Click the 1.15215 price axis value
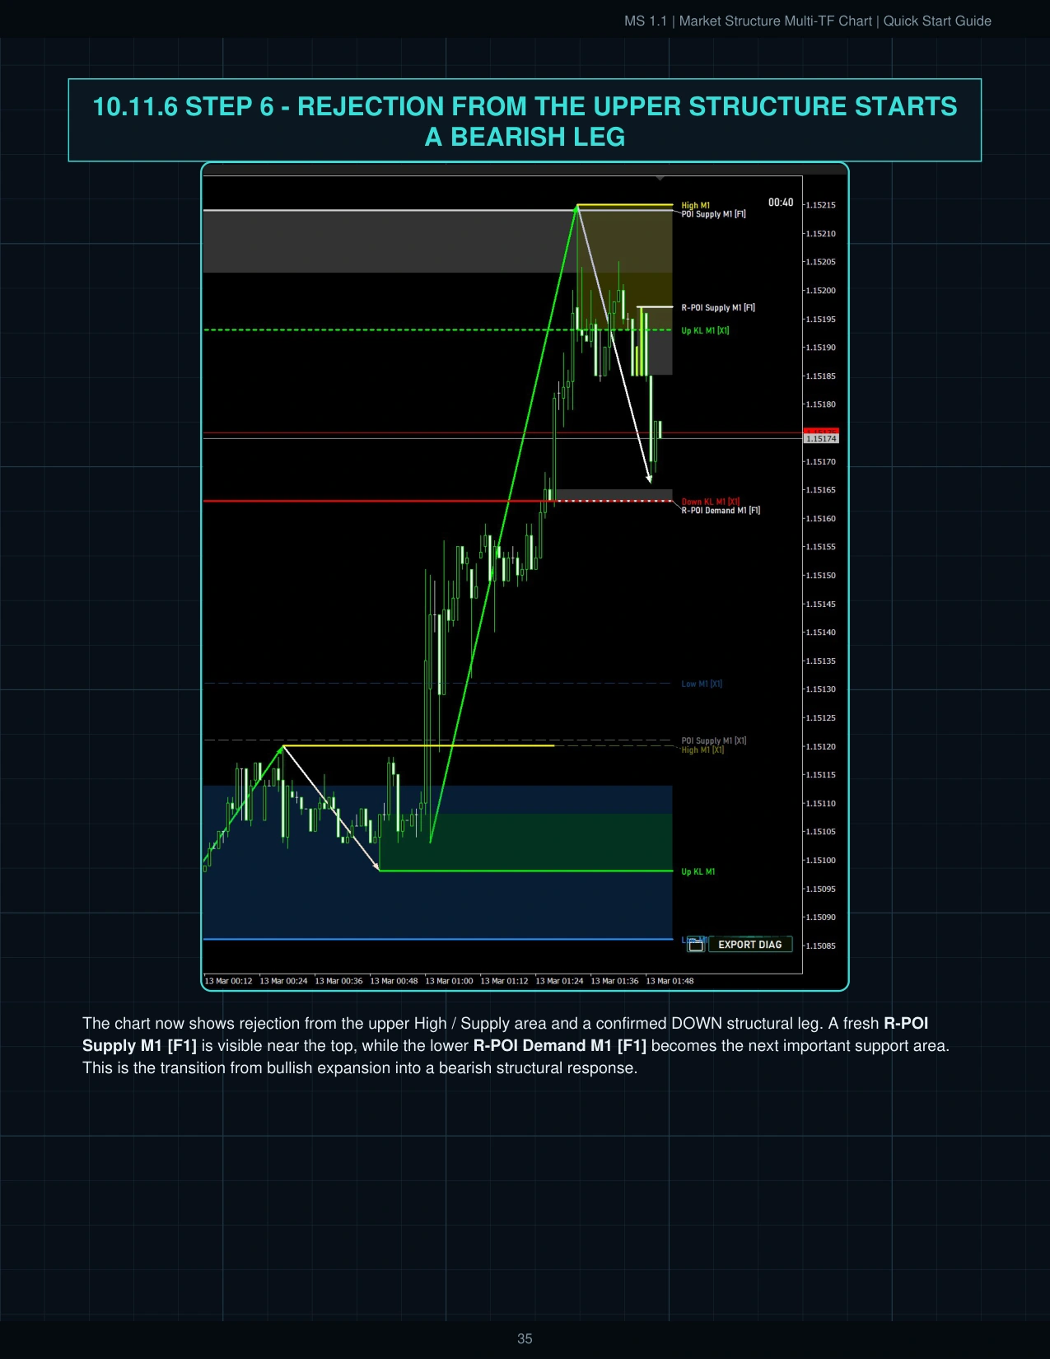1050x1359 pixels. click(x=820, y=205)
